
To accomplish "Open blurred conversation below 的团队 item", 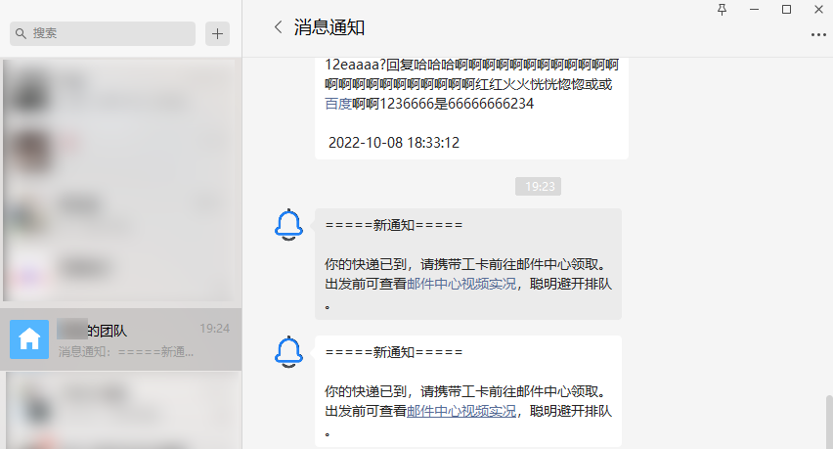I will pos(120,410).
